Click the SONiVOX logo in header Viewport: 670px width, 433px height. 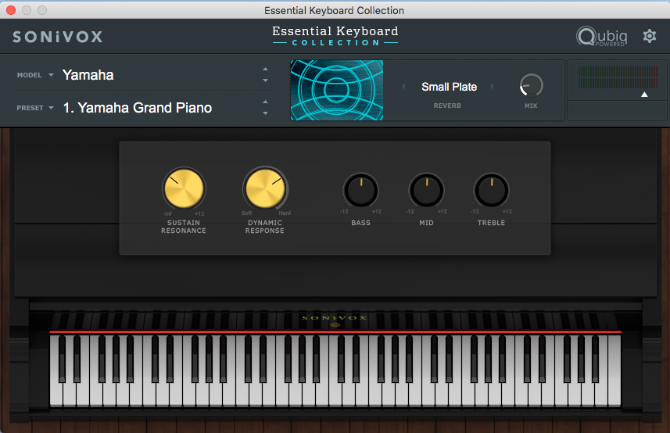[x=58, y=37]
